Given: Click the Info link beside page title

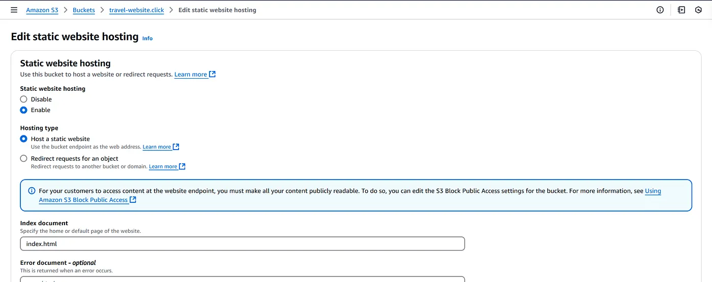Looking at the screenshot, I should [147, 38].
